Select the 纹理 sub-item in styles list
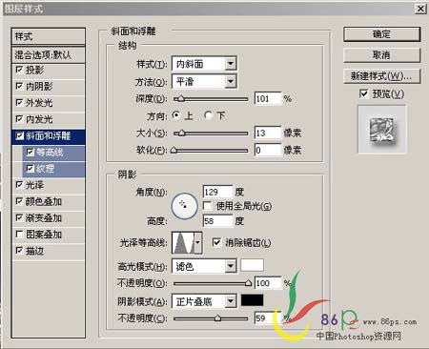 click(x=53, y=169)
